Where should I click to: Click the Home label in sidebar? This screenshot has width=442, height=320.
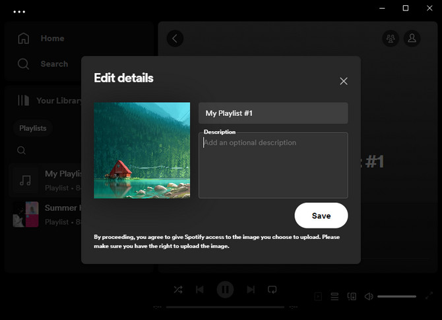pyautogui.click(x=52, y=38)
